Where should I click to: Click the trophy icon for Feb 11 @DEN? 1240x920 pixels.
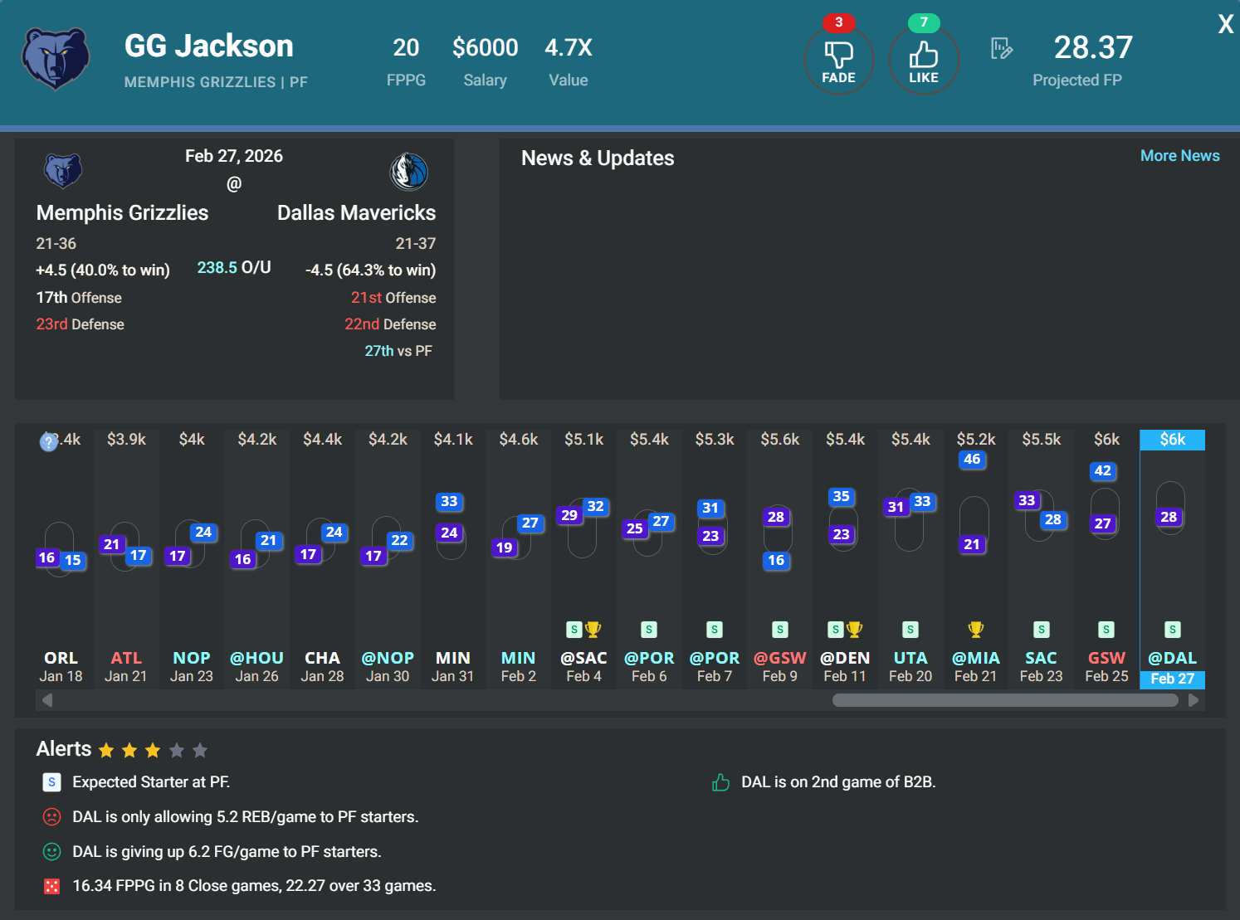click(x=855, y=630)
